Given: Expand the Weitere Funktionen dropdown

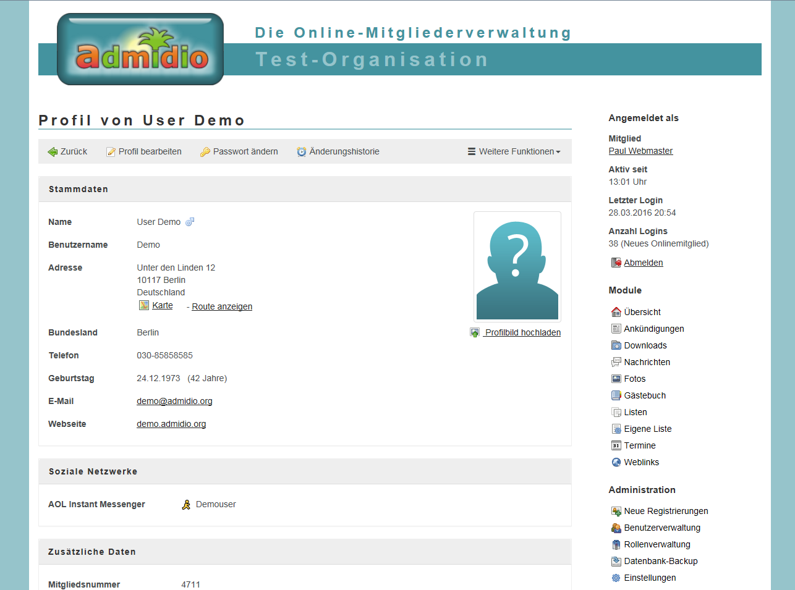Looking at the screenshot, I should [x=514, y=151].
